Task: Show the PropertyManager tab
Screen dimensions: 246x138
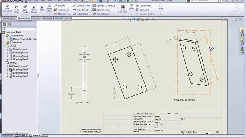Action: coord(10,25)
